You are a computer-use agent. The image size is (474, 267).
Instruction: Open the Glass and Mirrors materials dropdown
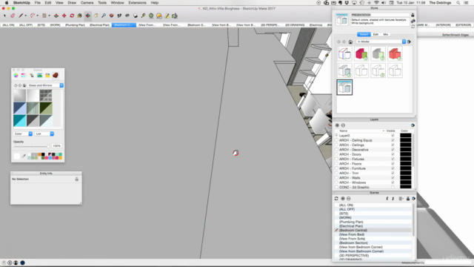(x=45, y=85)
